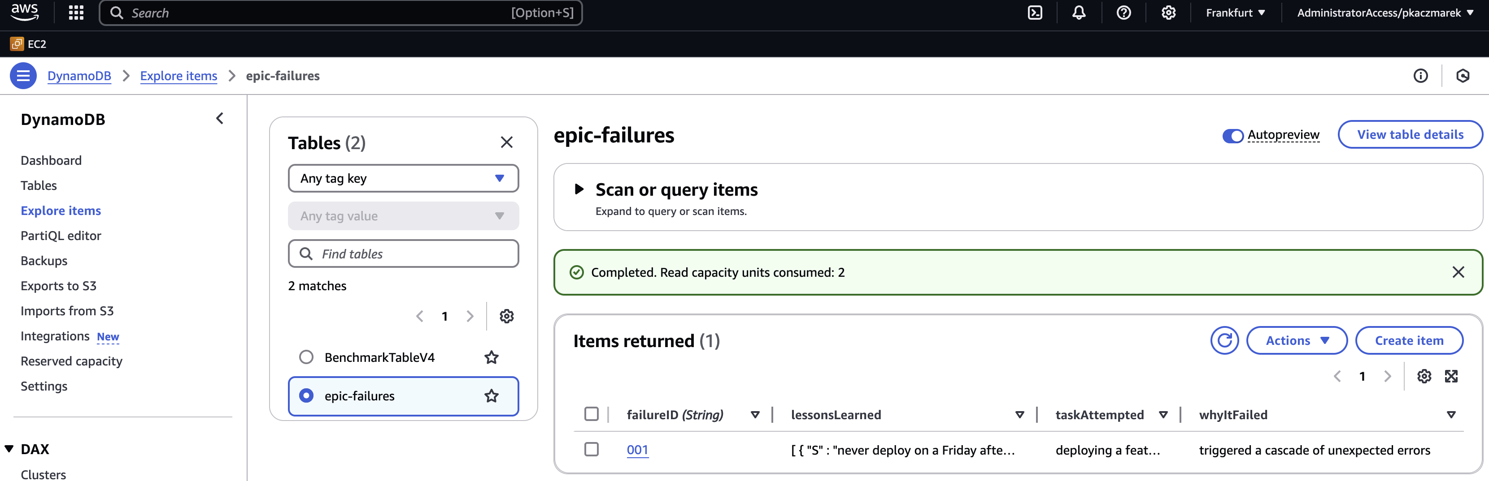Go to next page of items returned

pos(1387,377)
